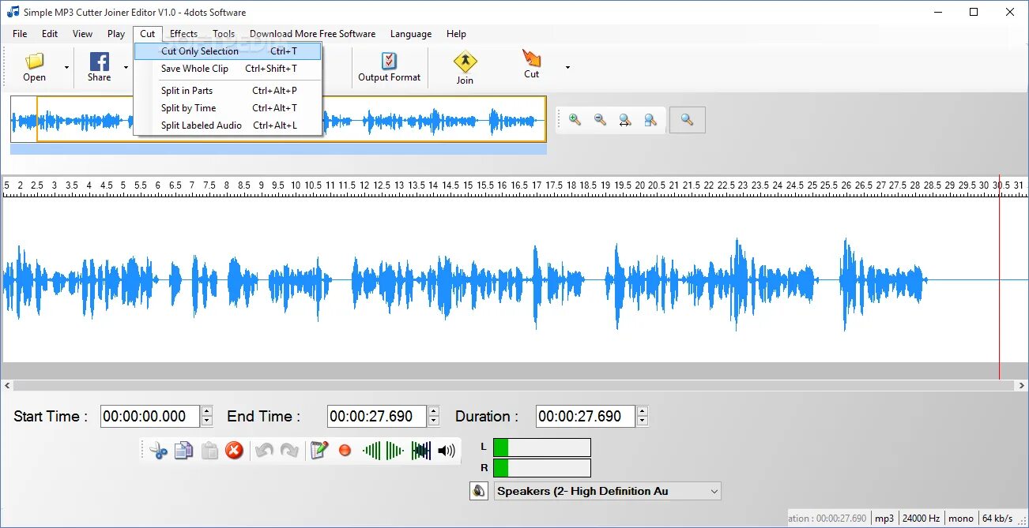Click the undo arrow icon
This screenshot has height=528, width=1029.
point(264,451)
